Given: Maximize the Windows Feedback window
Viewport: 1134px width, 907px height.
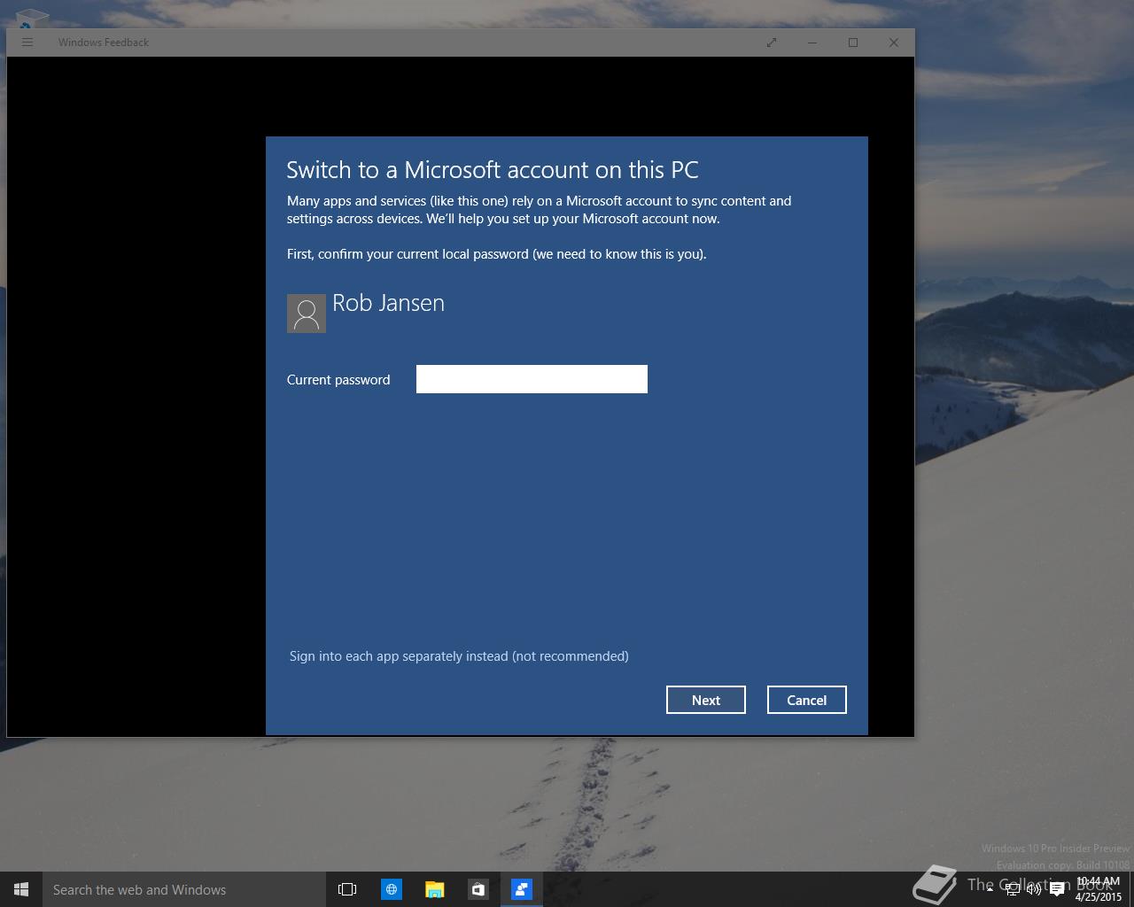Looking at the screenshot, I should pyautogui.click(x=853, y=43).
